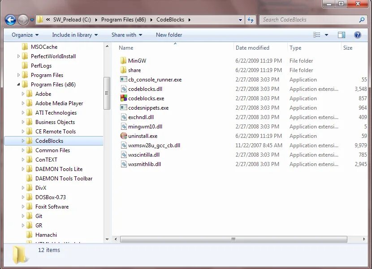Click the navigation pane scrollbar thumb
The width and height of the screenshot is (372, 269).
coord(107,93)
